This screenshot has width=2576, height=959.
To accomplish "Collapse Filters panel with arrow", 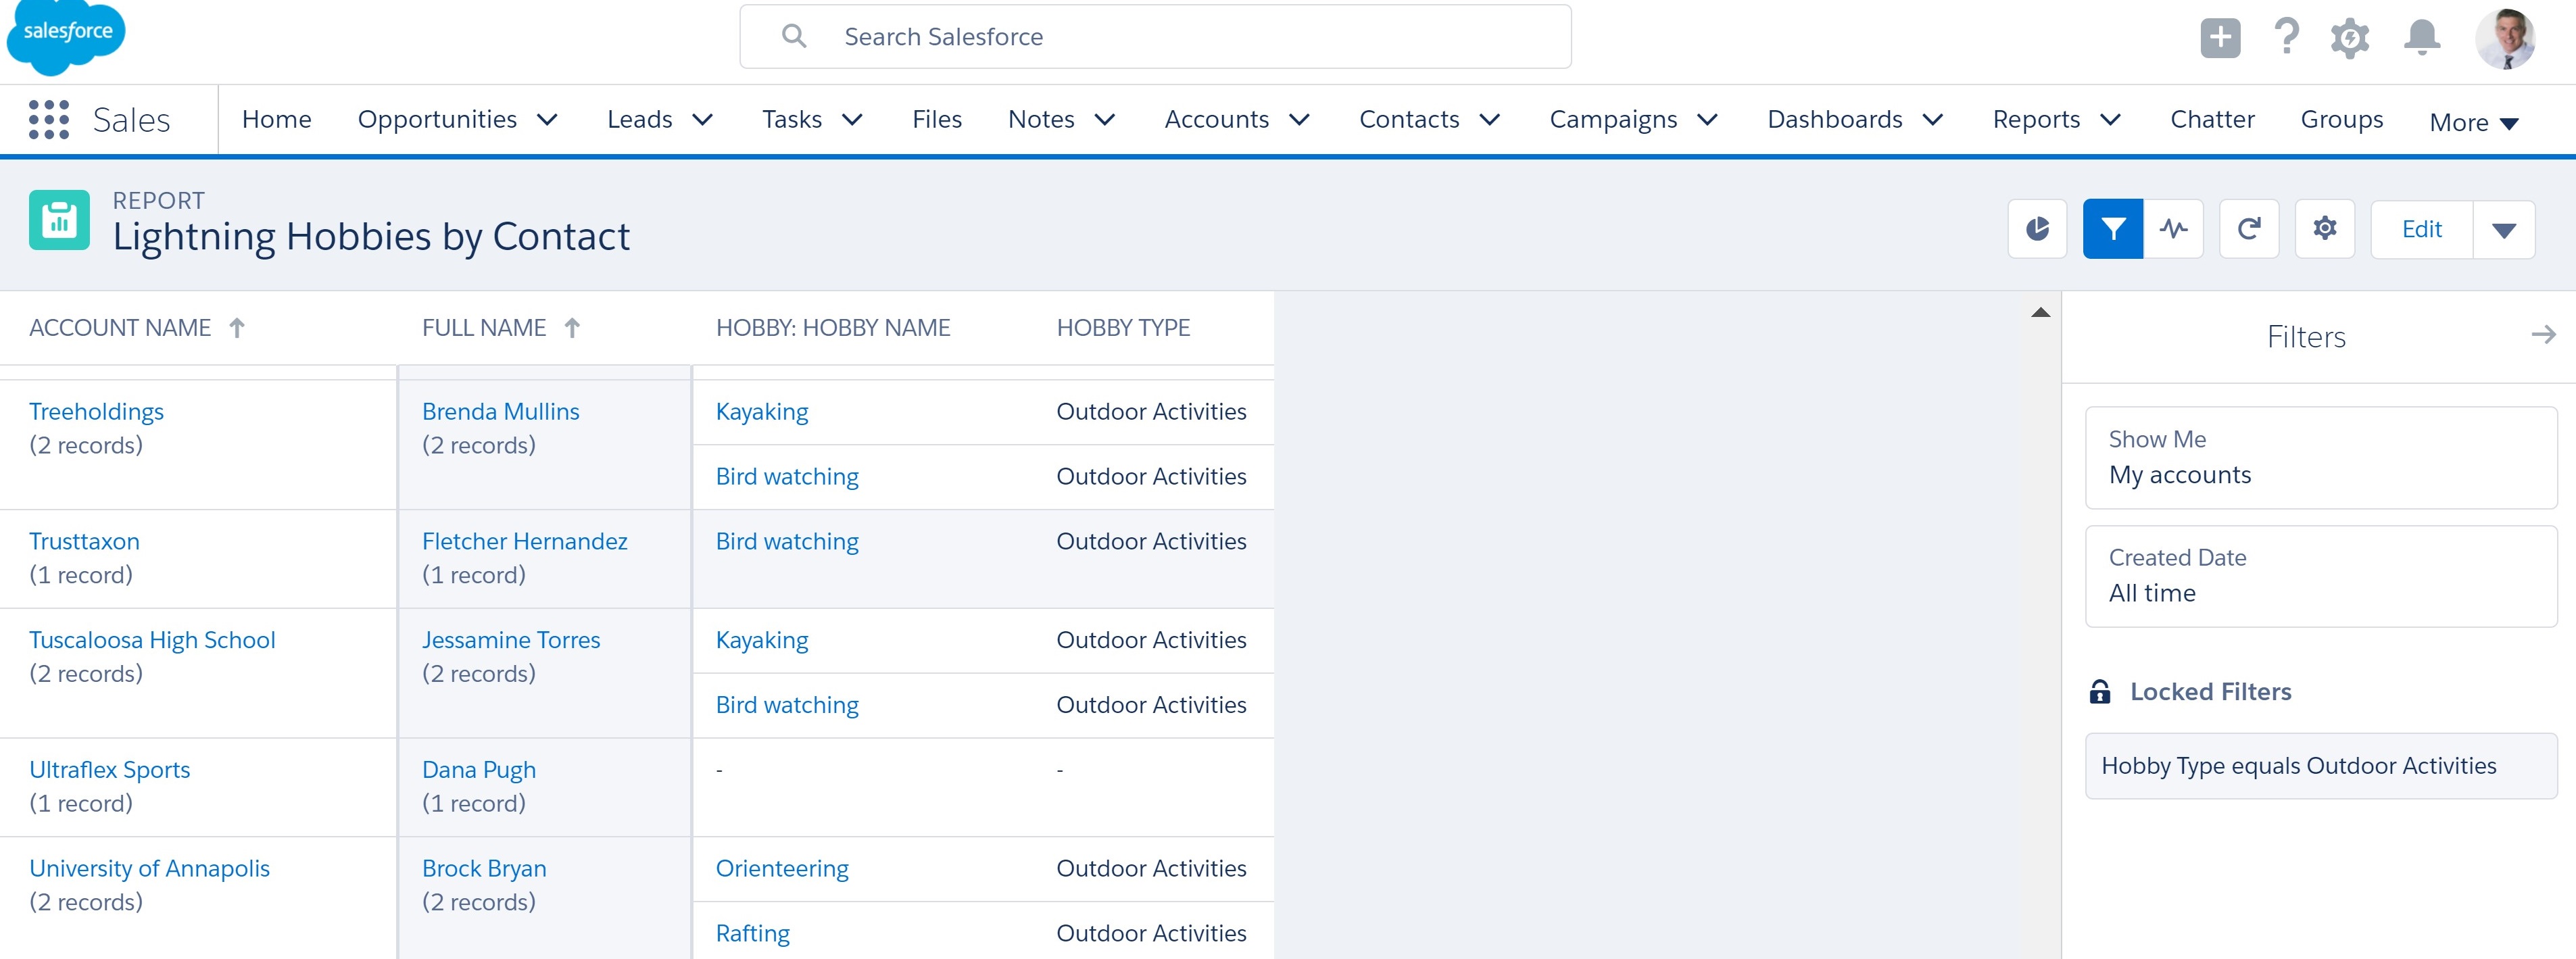I will (2543, 335).
